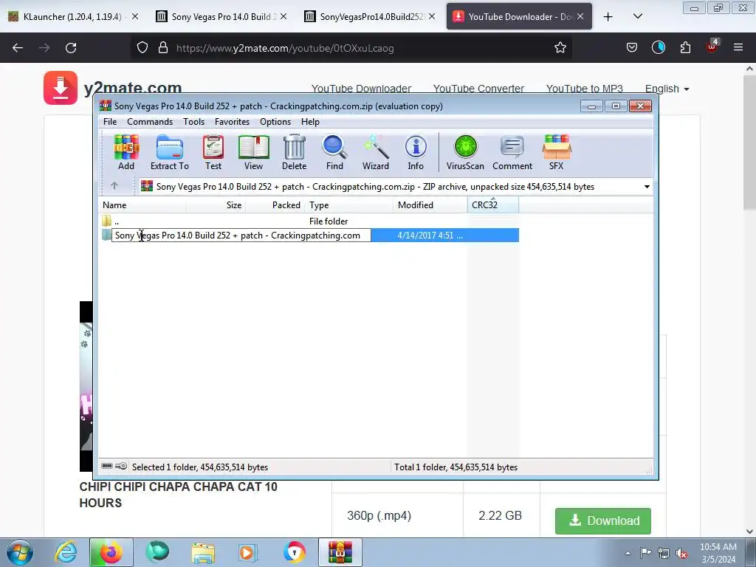Expand the archive path dropdown arrow
Viewport: 756px width, 567px height.
click(647, 187)
